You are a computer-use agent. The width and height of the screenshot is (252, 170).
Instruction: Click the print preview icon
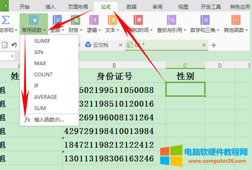point(5,45)
